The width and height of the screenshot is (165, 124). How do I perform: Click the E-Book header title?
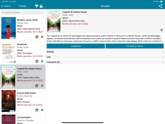click(x=23, y=6)
